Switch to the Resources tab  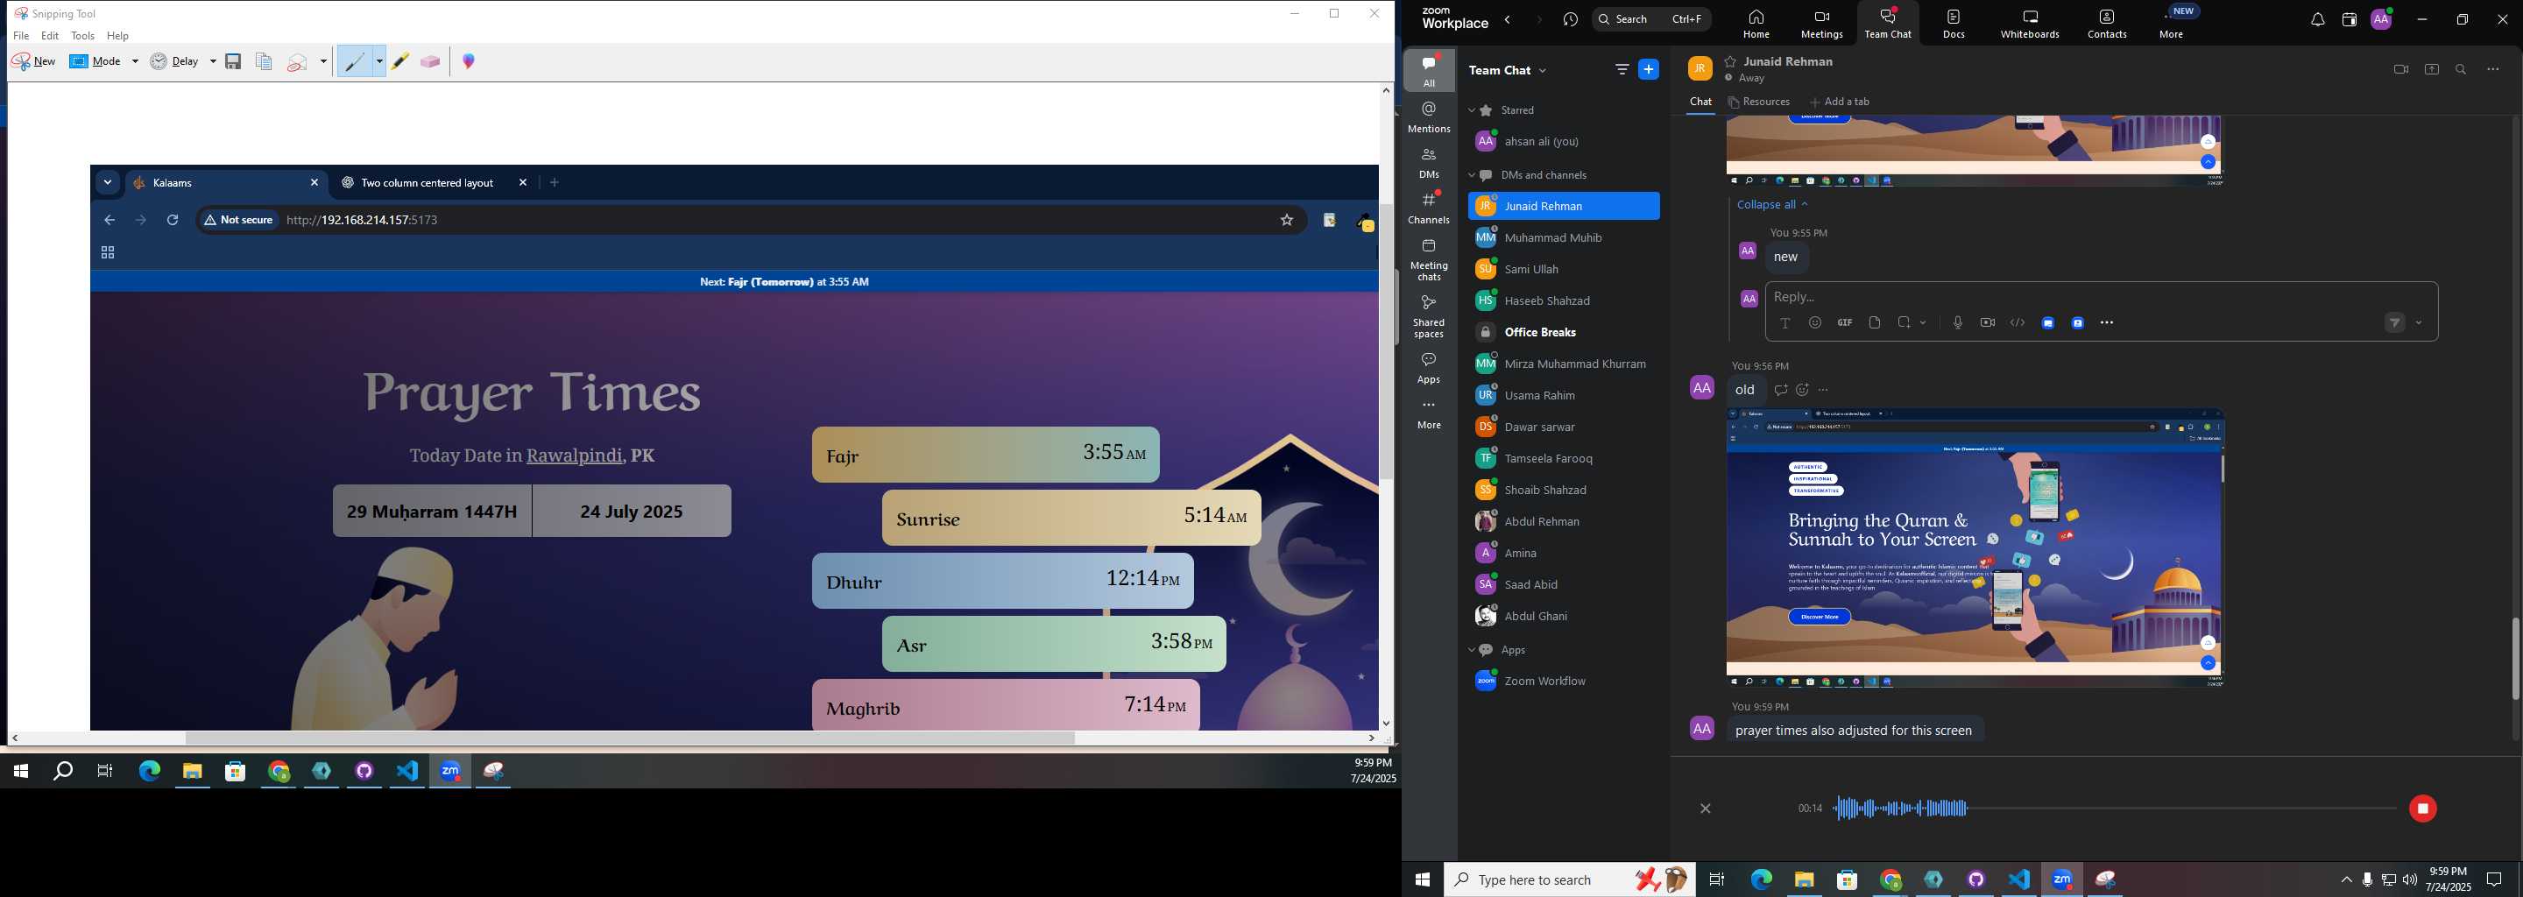pyautogui.click(x=1758, y=102)
